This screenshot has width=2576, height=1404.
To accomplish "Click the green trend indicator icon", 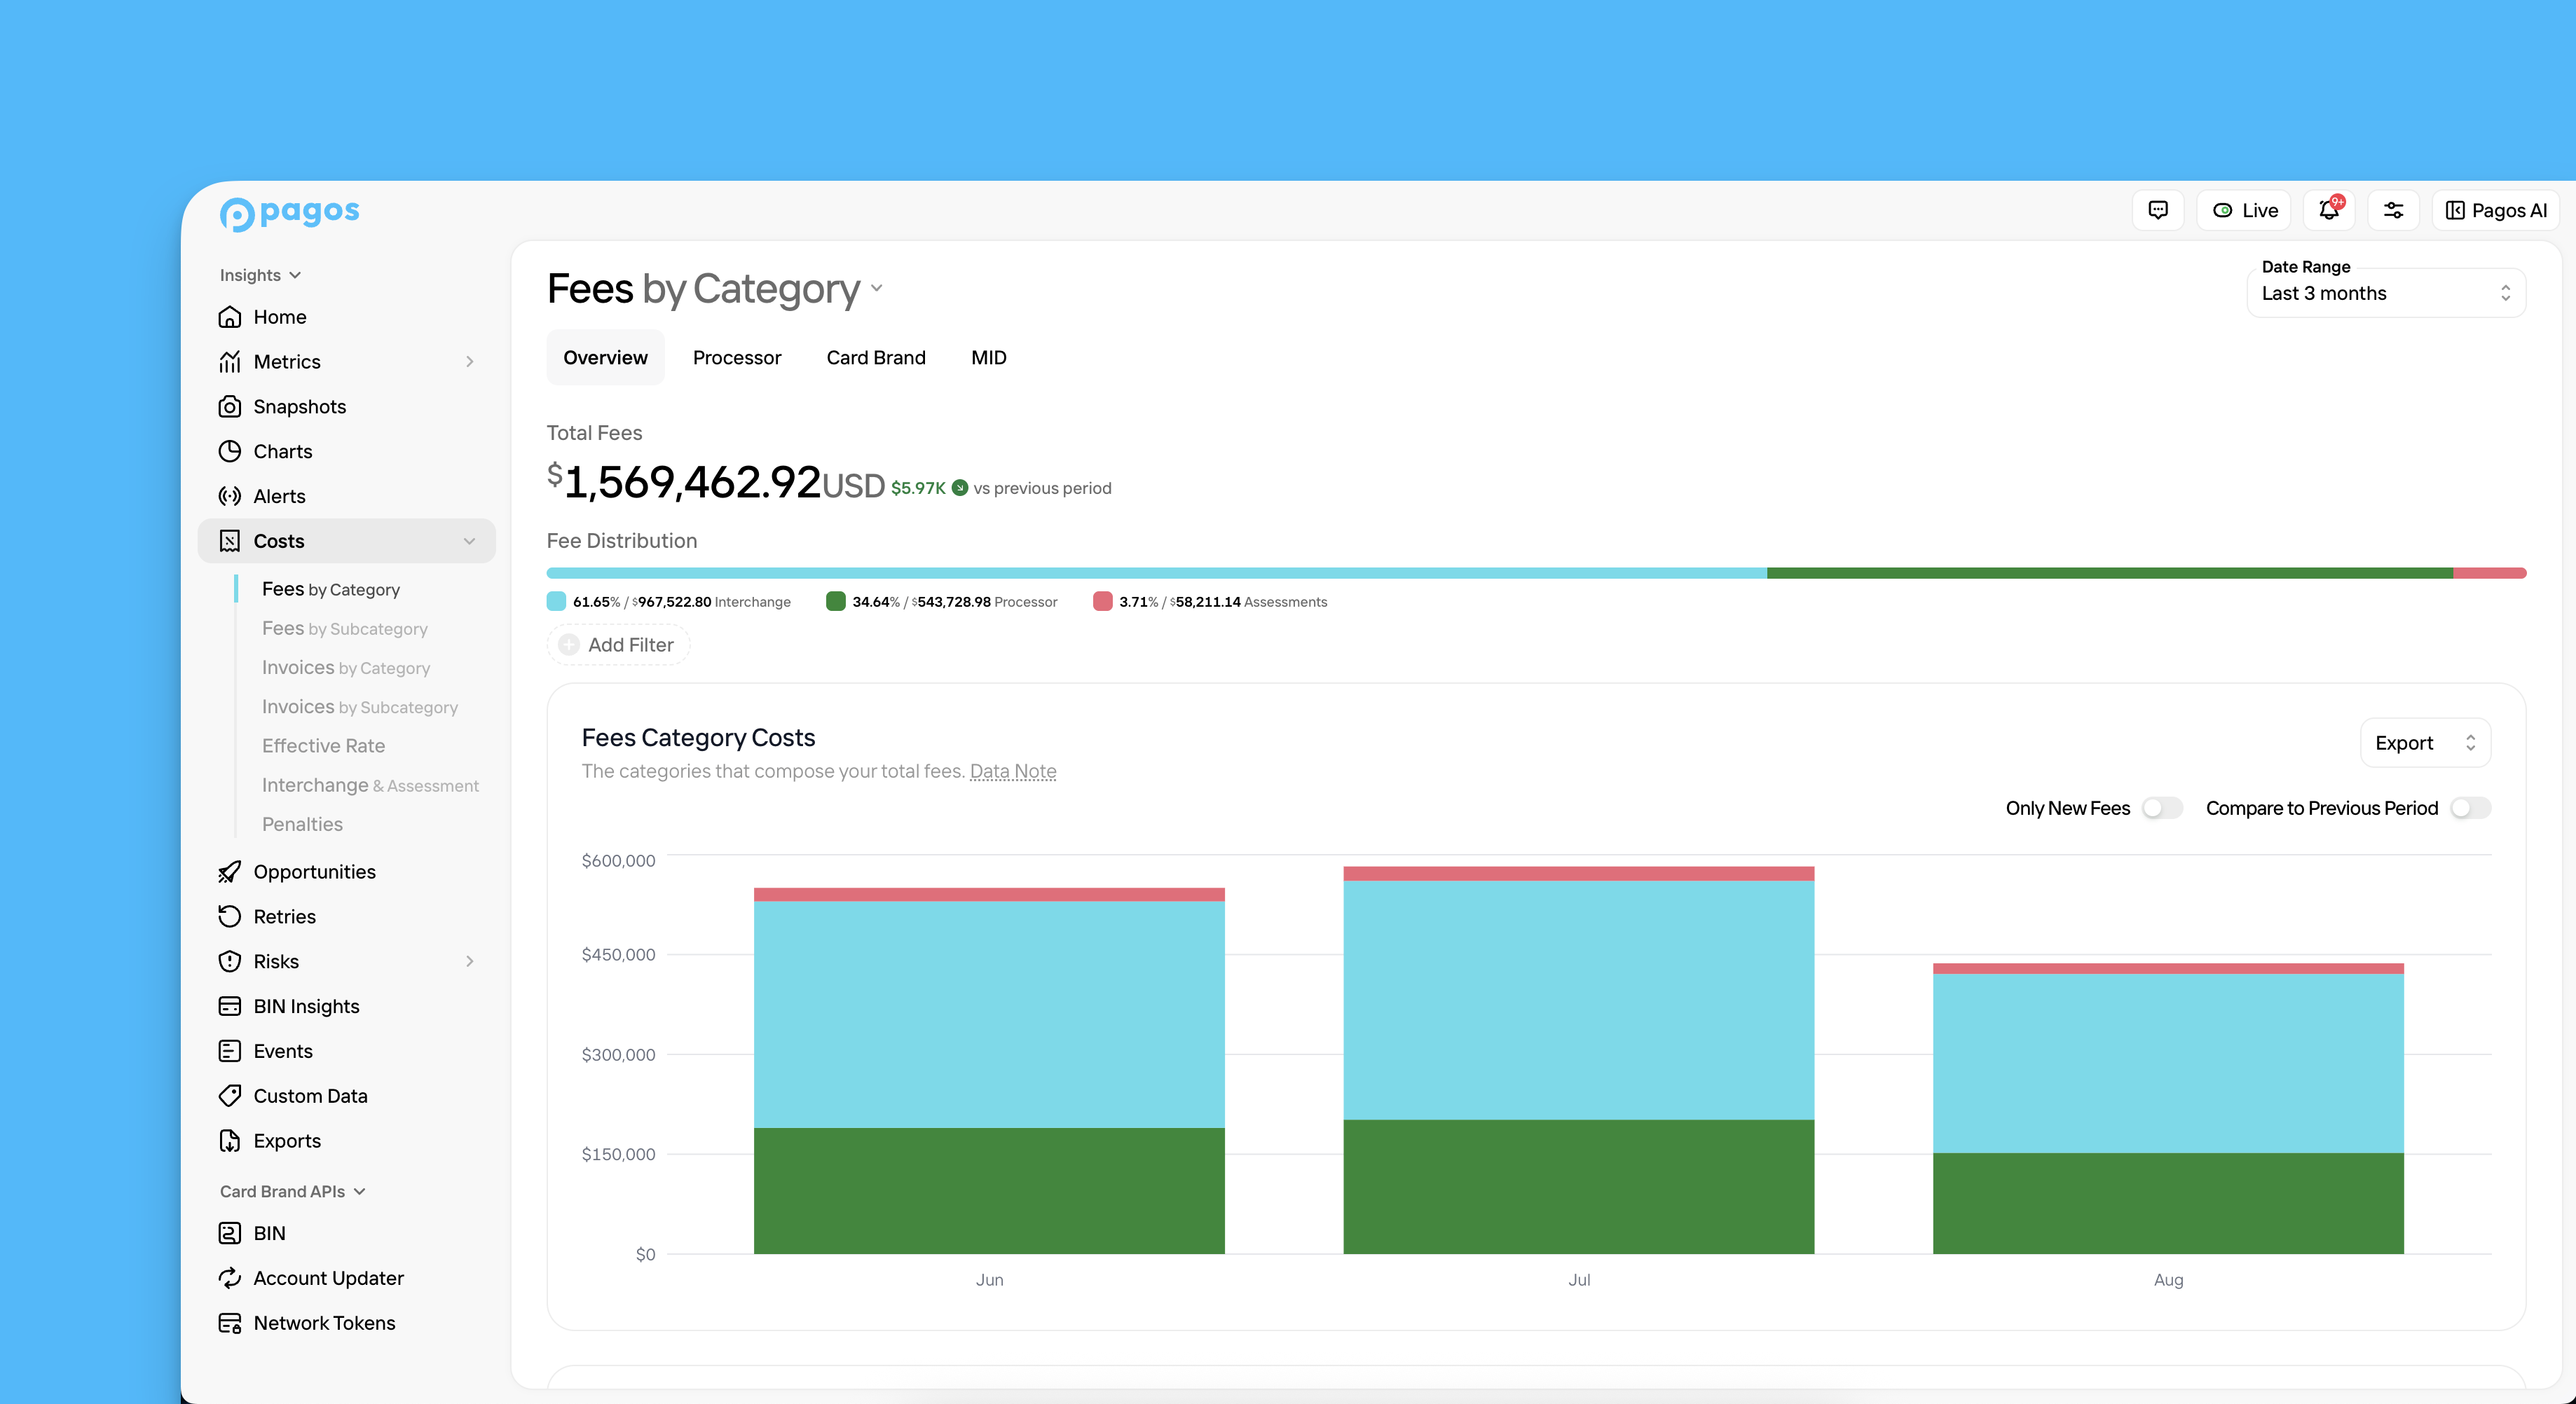I will (x=960, y=488).
